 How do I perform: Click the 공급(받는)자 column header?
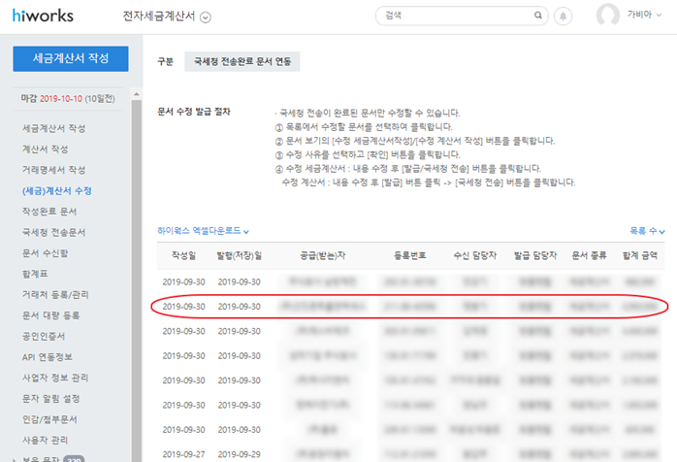click(x=323, y=255)
